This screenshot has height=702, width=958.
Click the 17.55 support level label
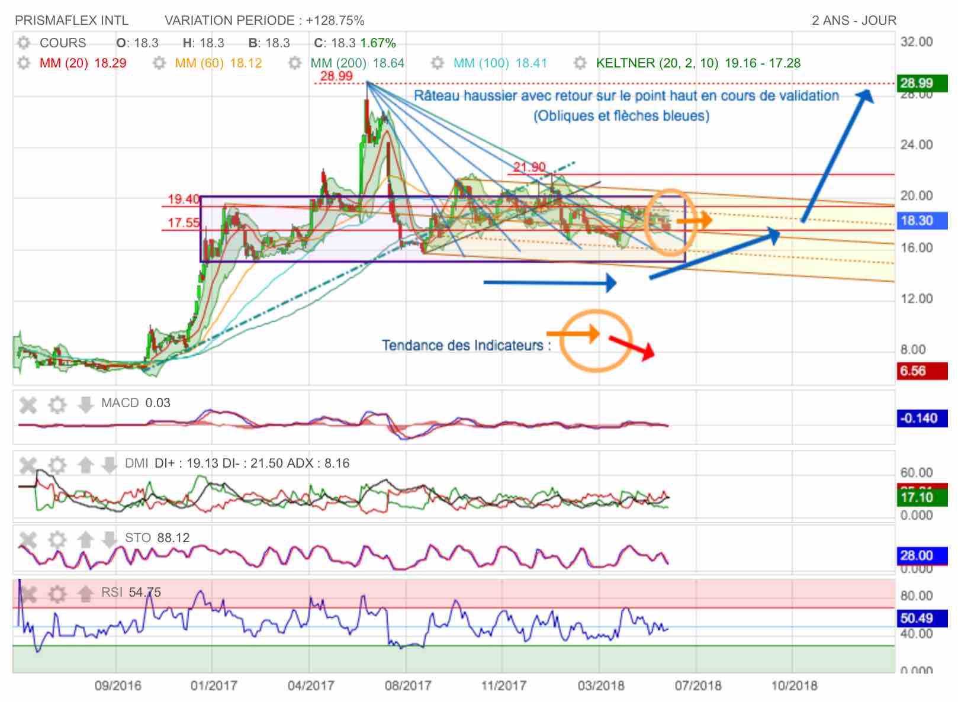[184, 223]
